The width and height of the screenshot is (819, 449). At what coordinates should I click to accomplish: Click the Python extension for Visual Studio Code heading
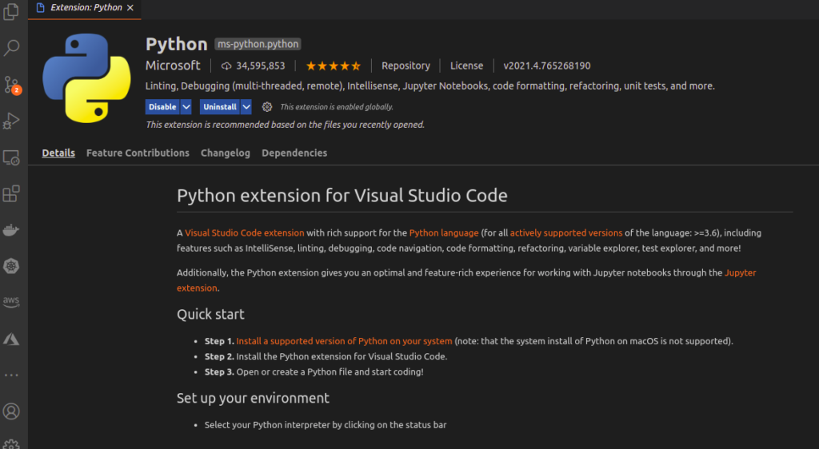click(x=342, y=196)
